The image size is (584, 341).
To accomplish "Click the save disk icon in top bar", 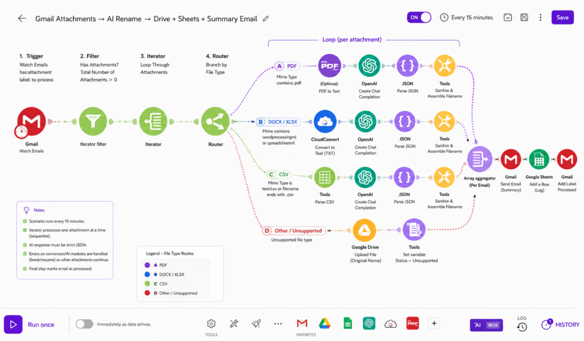I will point(524,18).
